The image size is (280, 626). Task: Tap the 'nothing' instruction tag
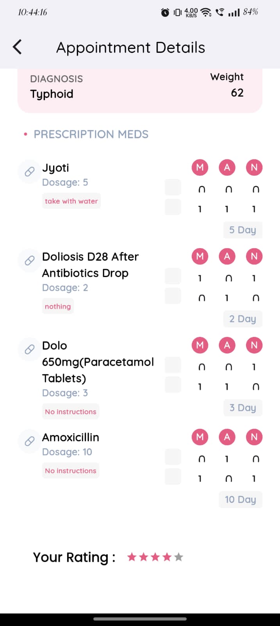[58, 306]
